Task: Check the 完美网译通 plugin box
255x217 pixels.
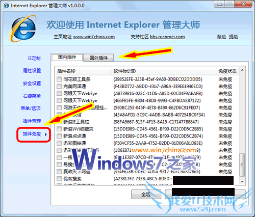Action: click(x=59, y=86)
